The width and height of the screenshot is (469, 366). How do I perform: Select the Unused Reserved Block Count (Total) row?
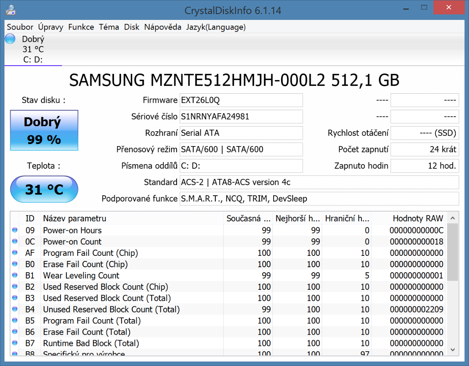point(111,310)
